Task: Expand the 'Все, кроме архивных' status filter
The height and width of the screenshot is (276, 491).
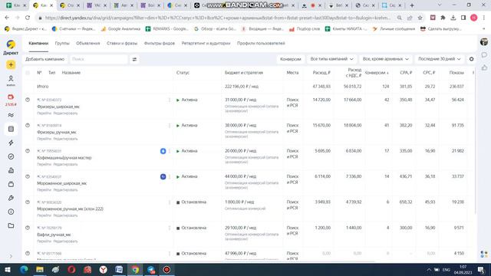Action: pyautogui.click(x=385, y=59)
